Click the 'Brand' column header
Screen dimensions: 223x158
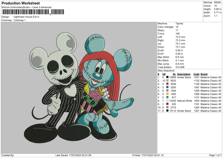(204, 74)
